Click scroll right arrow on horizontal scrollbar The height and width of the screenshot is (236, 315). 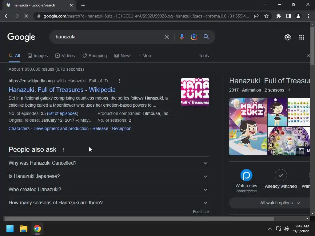tap(307, 219)
